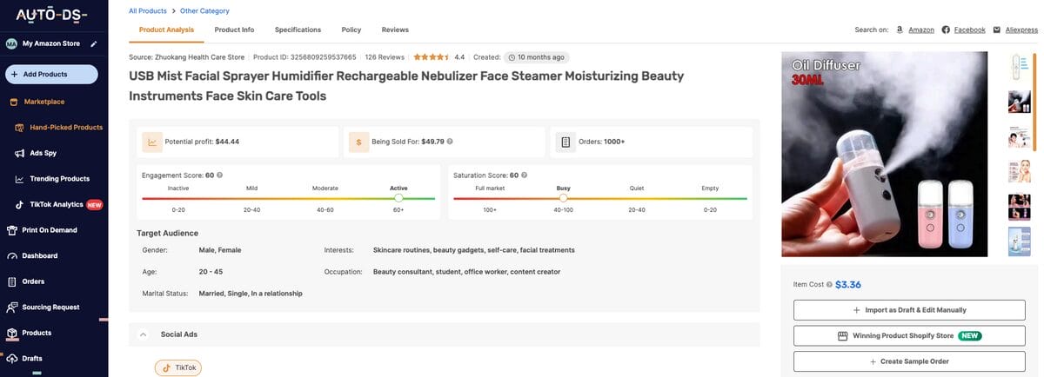Click the Potential profit chart icon
Viewport: 1044px width, 377px height.
click(x=152, y=142)
